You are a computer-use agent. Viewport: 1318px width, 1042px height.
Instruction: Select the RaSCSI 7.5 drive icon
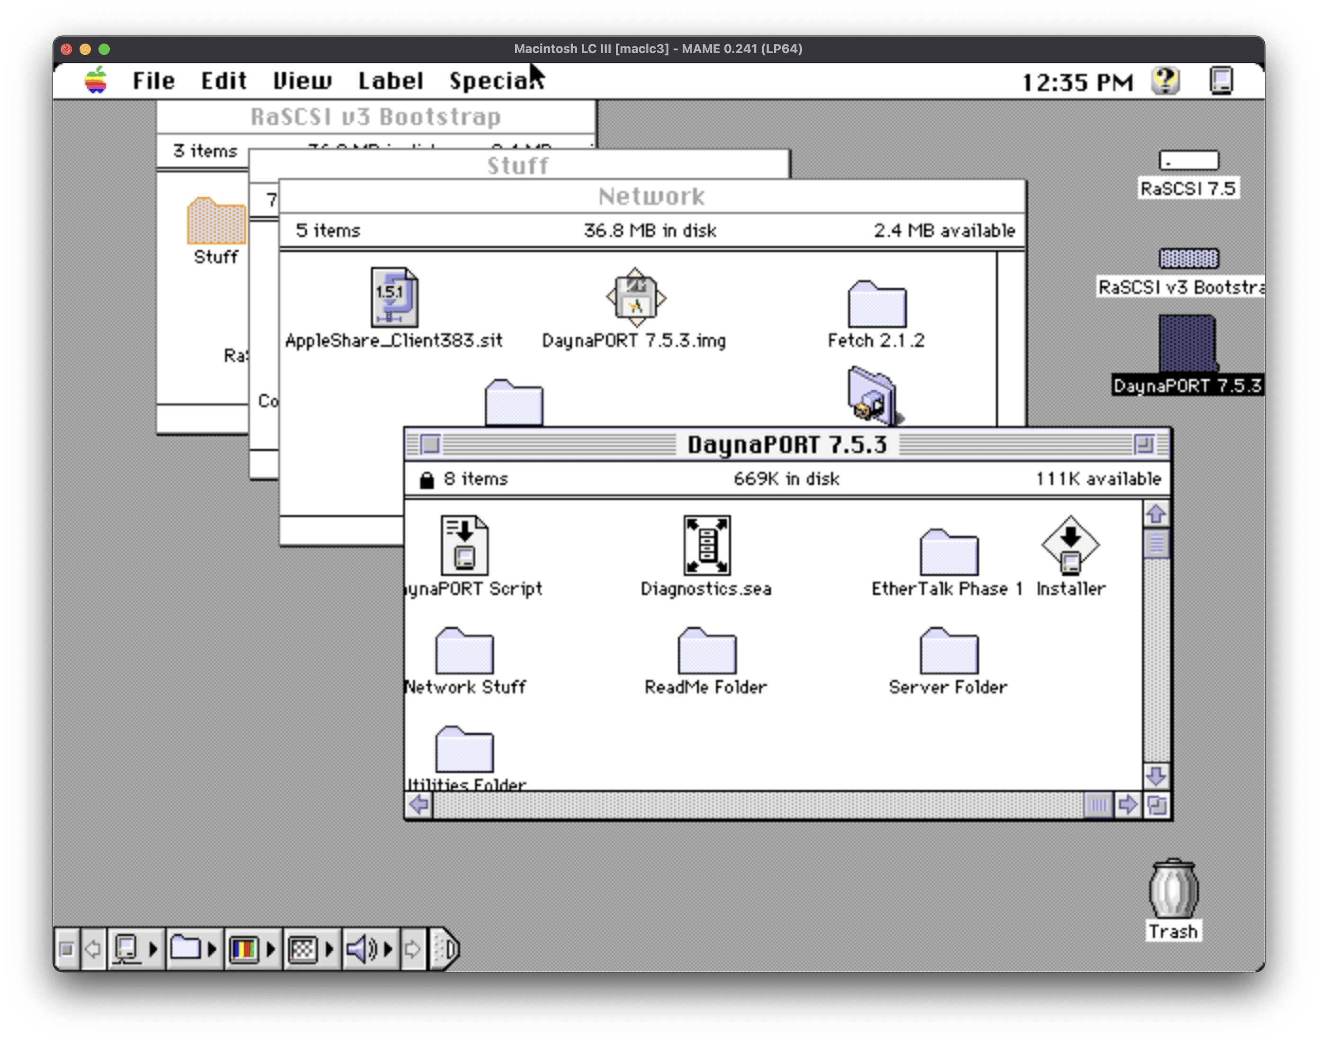(x=1188, y=161)
